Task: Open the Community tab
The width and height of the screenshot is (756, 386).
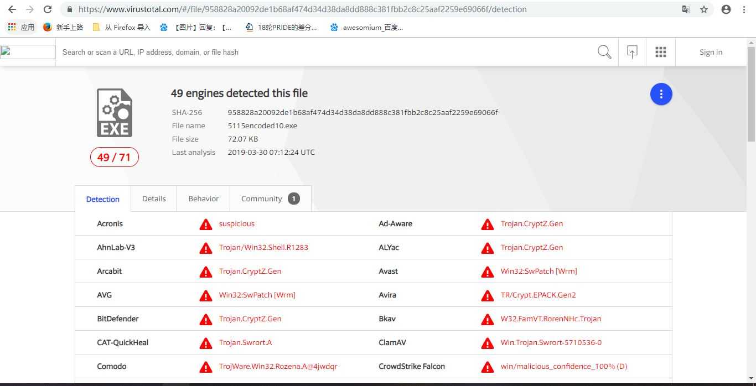Action: (271, 199)
